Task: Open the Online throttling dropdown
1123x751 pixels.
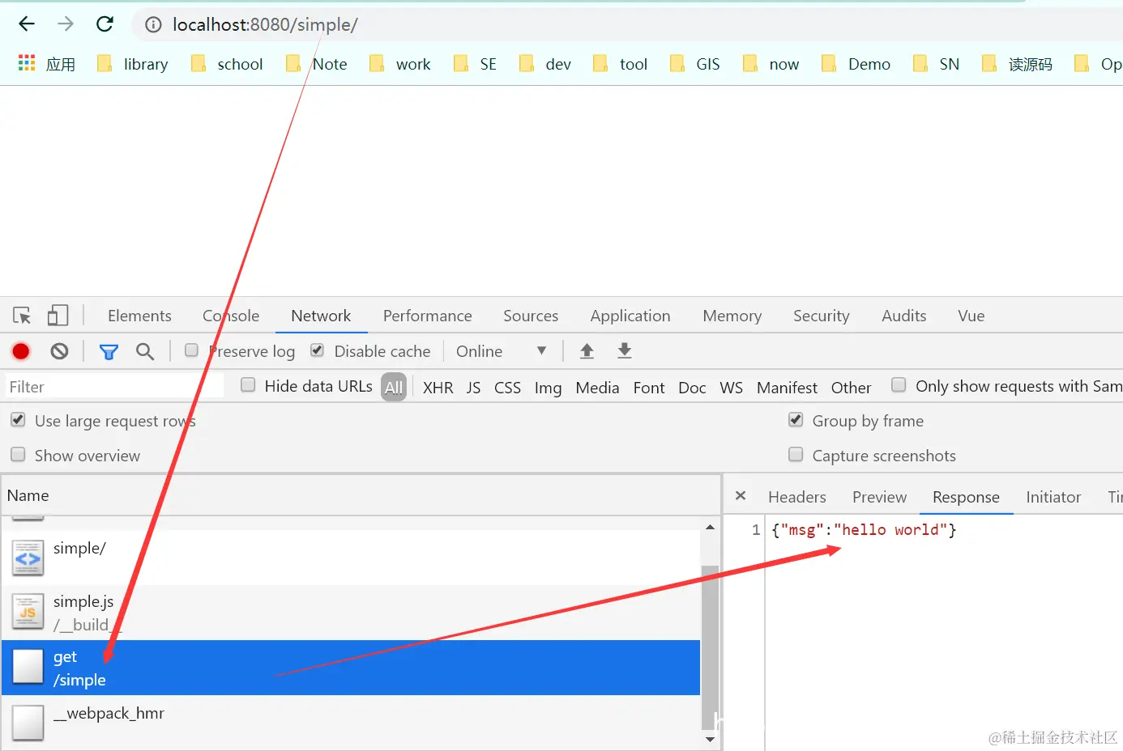Action: click(502, 351)
